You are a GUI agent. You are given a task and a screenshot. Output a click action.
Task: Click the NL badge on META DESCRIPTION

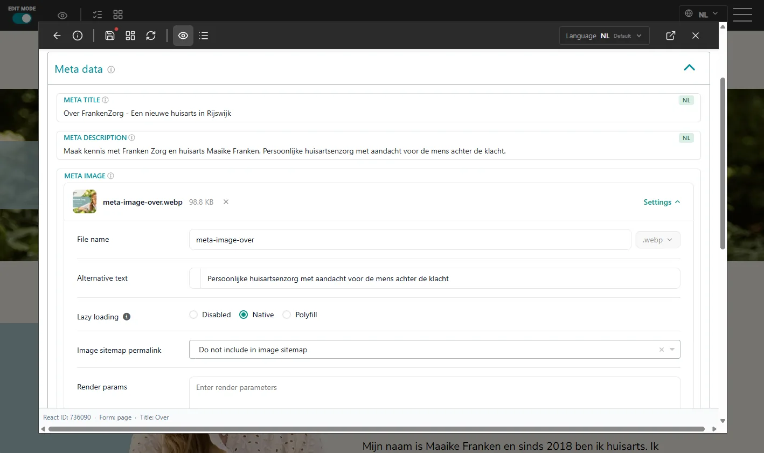pos(686,138)
